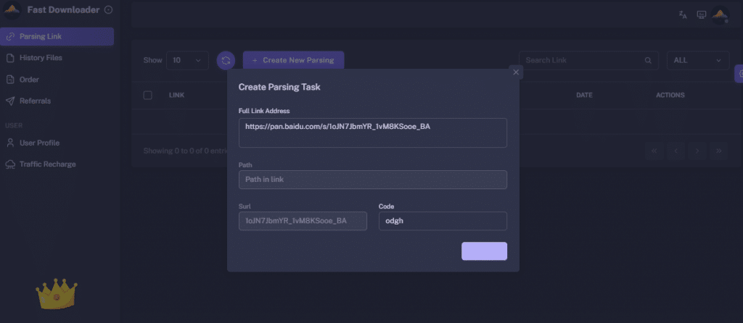Image resolution: width=743 pixels, height=323 pixels.
Task: Toggle the select-all checkbox in table header
Action: click(148, 95)
